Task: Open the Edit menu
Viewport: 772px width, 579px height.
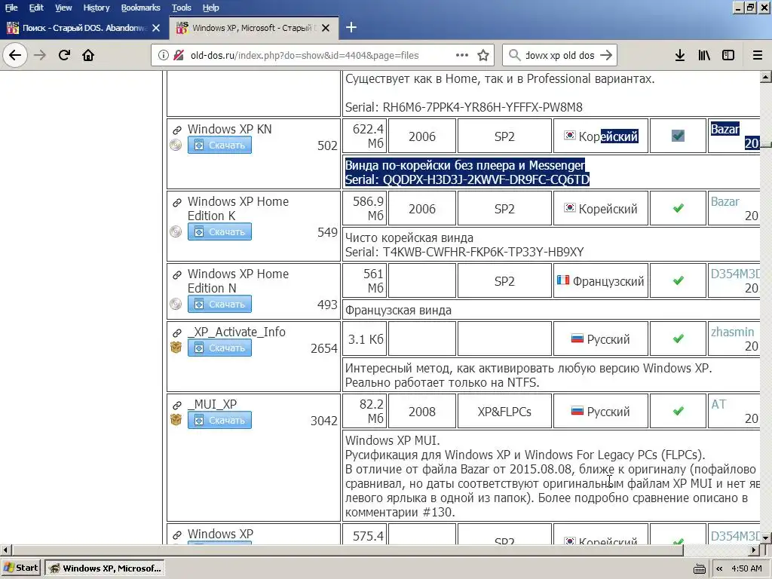Action: coord(36,8)
